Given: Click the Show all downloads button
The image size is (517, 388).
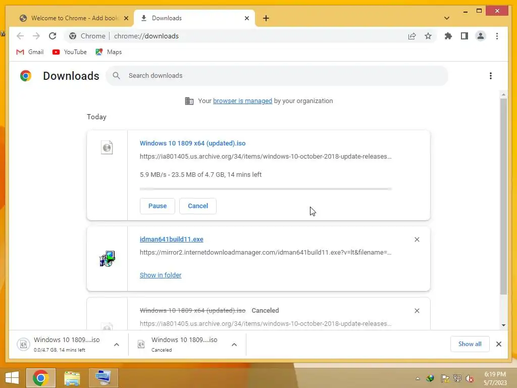Looking at the screenshot, I should 470,344.
